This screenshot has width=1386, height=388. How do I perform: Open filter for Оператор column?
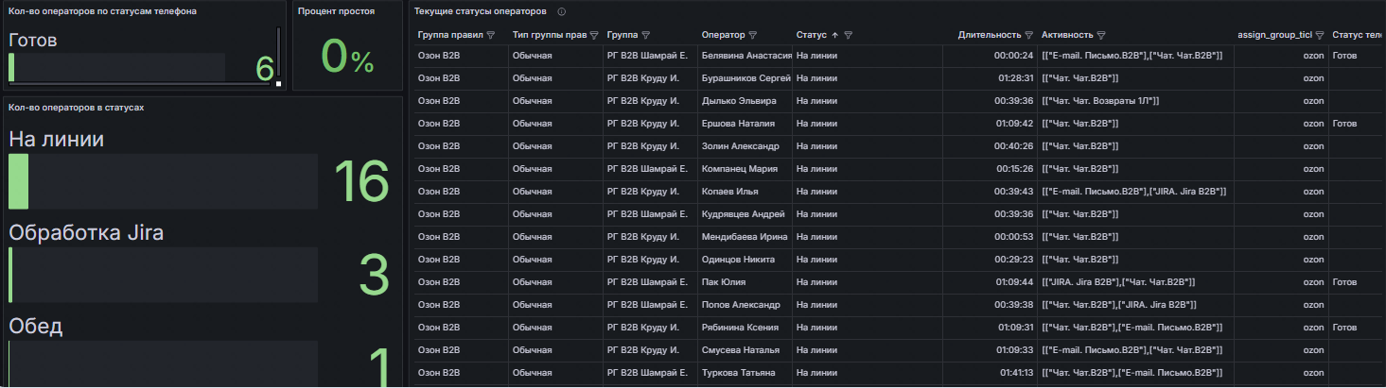[752, 35]
